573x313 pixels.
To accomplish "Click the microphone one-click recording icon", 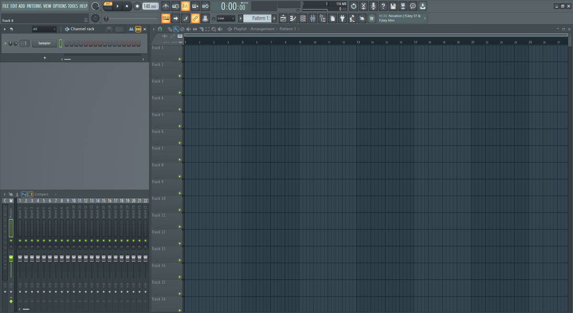I will tap(373, 6).
